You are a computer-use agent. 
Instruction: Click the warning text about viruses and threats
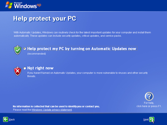[87, 75]
